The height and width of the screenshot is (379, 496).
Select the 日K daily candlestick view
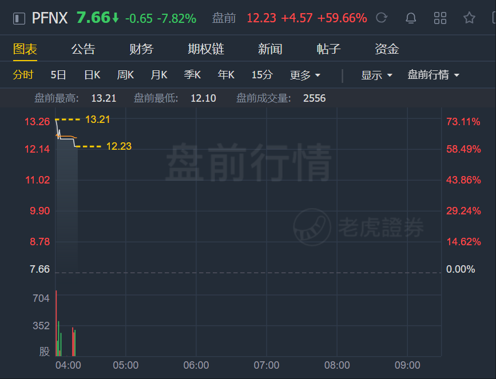[x=92, y=75]
